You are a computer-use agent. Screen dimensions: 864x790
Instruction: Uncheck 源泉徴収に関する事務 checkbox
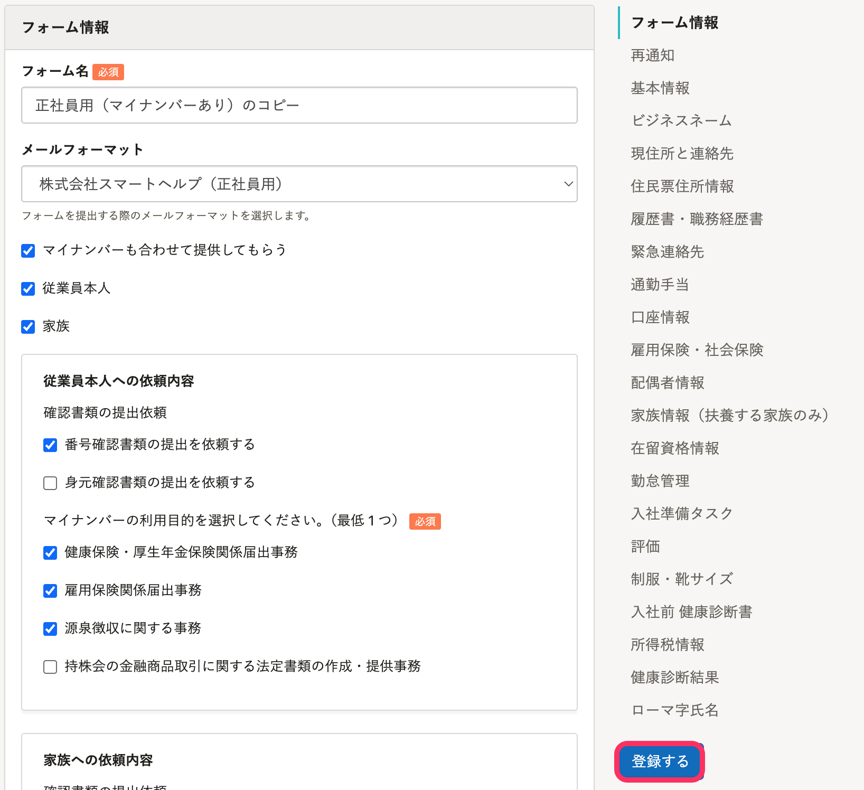point(50,628)
